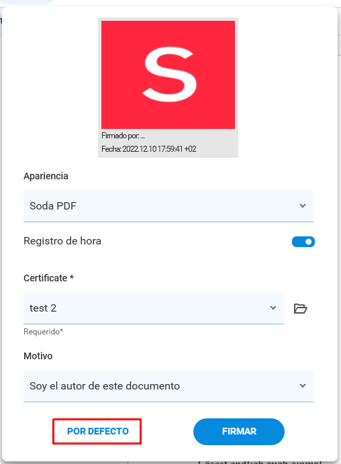Viewport: 341px width, 464px height.
Task: Click the Apariencia section label
Action: tap(46, 176)
